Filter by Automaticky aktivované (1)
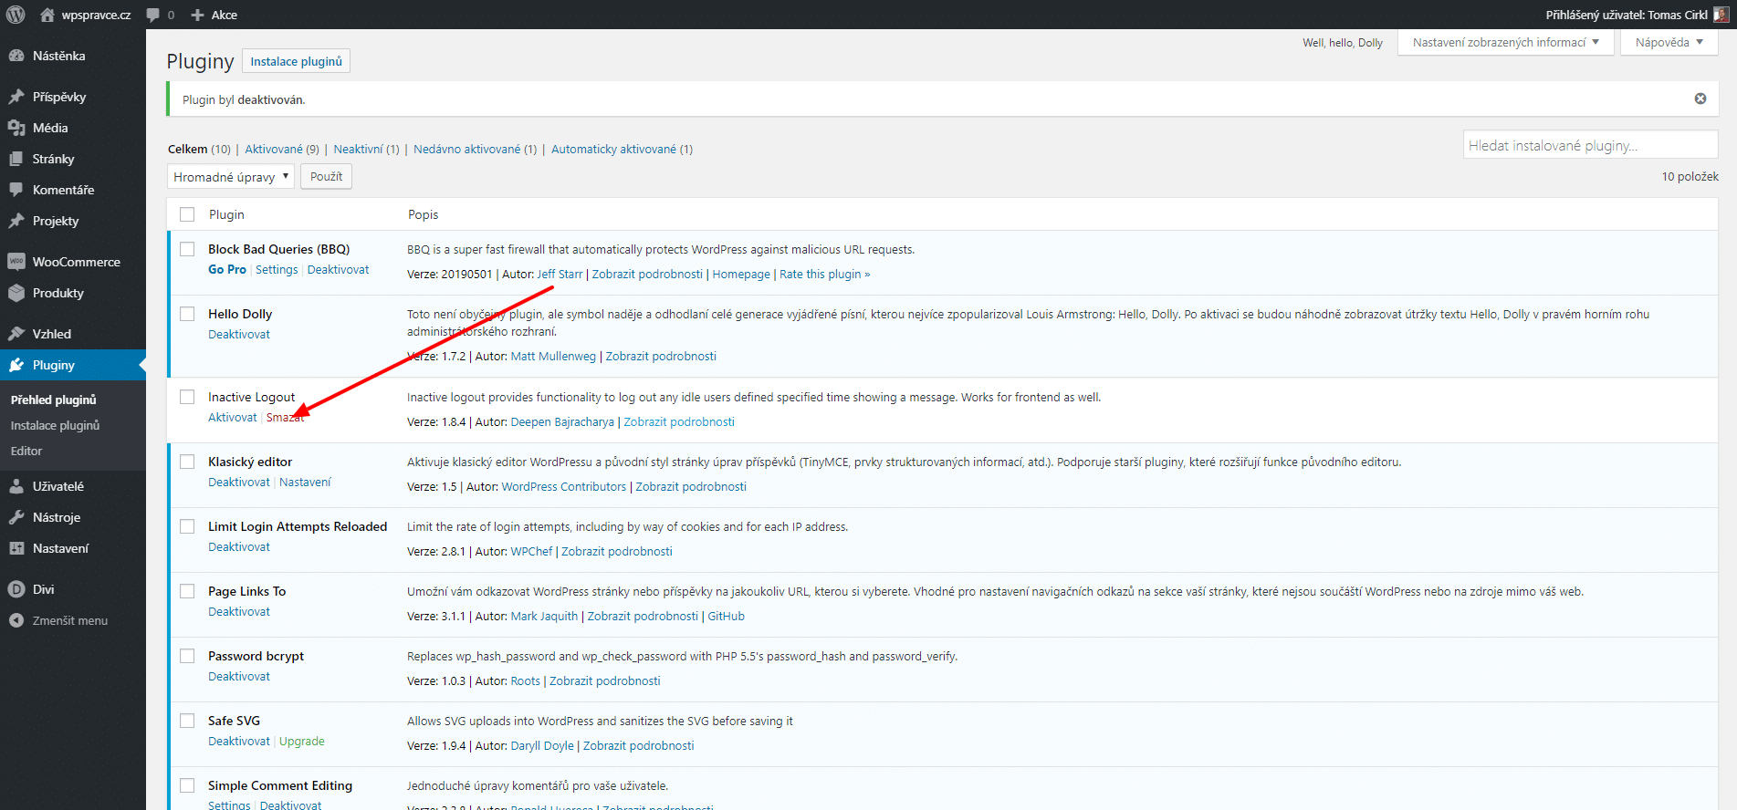This screenshot has height=810, width=1737. [x=622, y=150]
